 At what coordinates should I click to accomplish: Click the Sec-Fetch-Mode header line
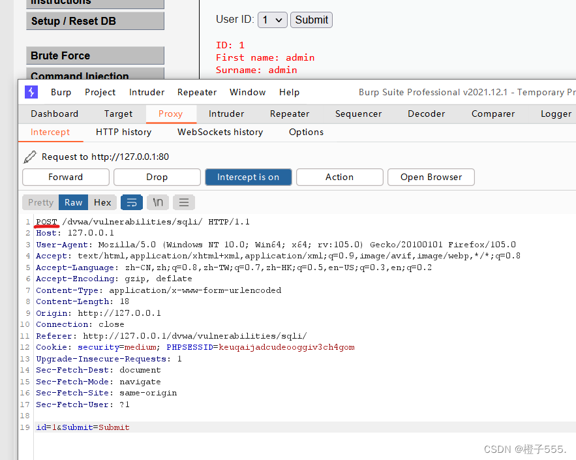tap(99, 382)
